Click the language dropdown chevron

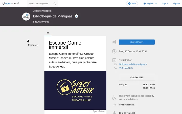[x=156, y=4]
